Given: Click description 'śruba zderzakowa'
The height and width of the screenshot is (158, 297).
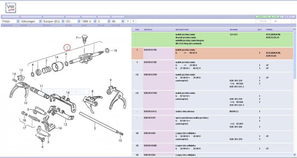Looking at the screenshot, I should pyautogui.click(x=185, y=111).
